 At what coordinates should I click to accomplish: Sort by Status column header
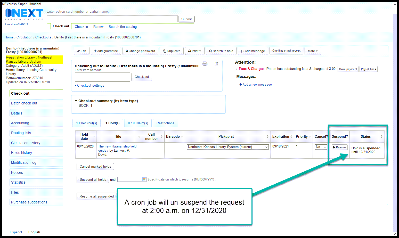pyautogui.click(x=367, y=136)
